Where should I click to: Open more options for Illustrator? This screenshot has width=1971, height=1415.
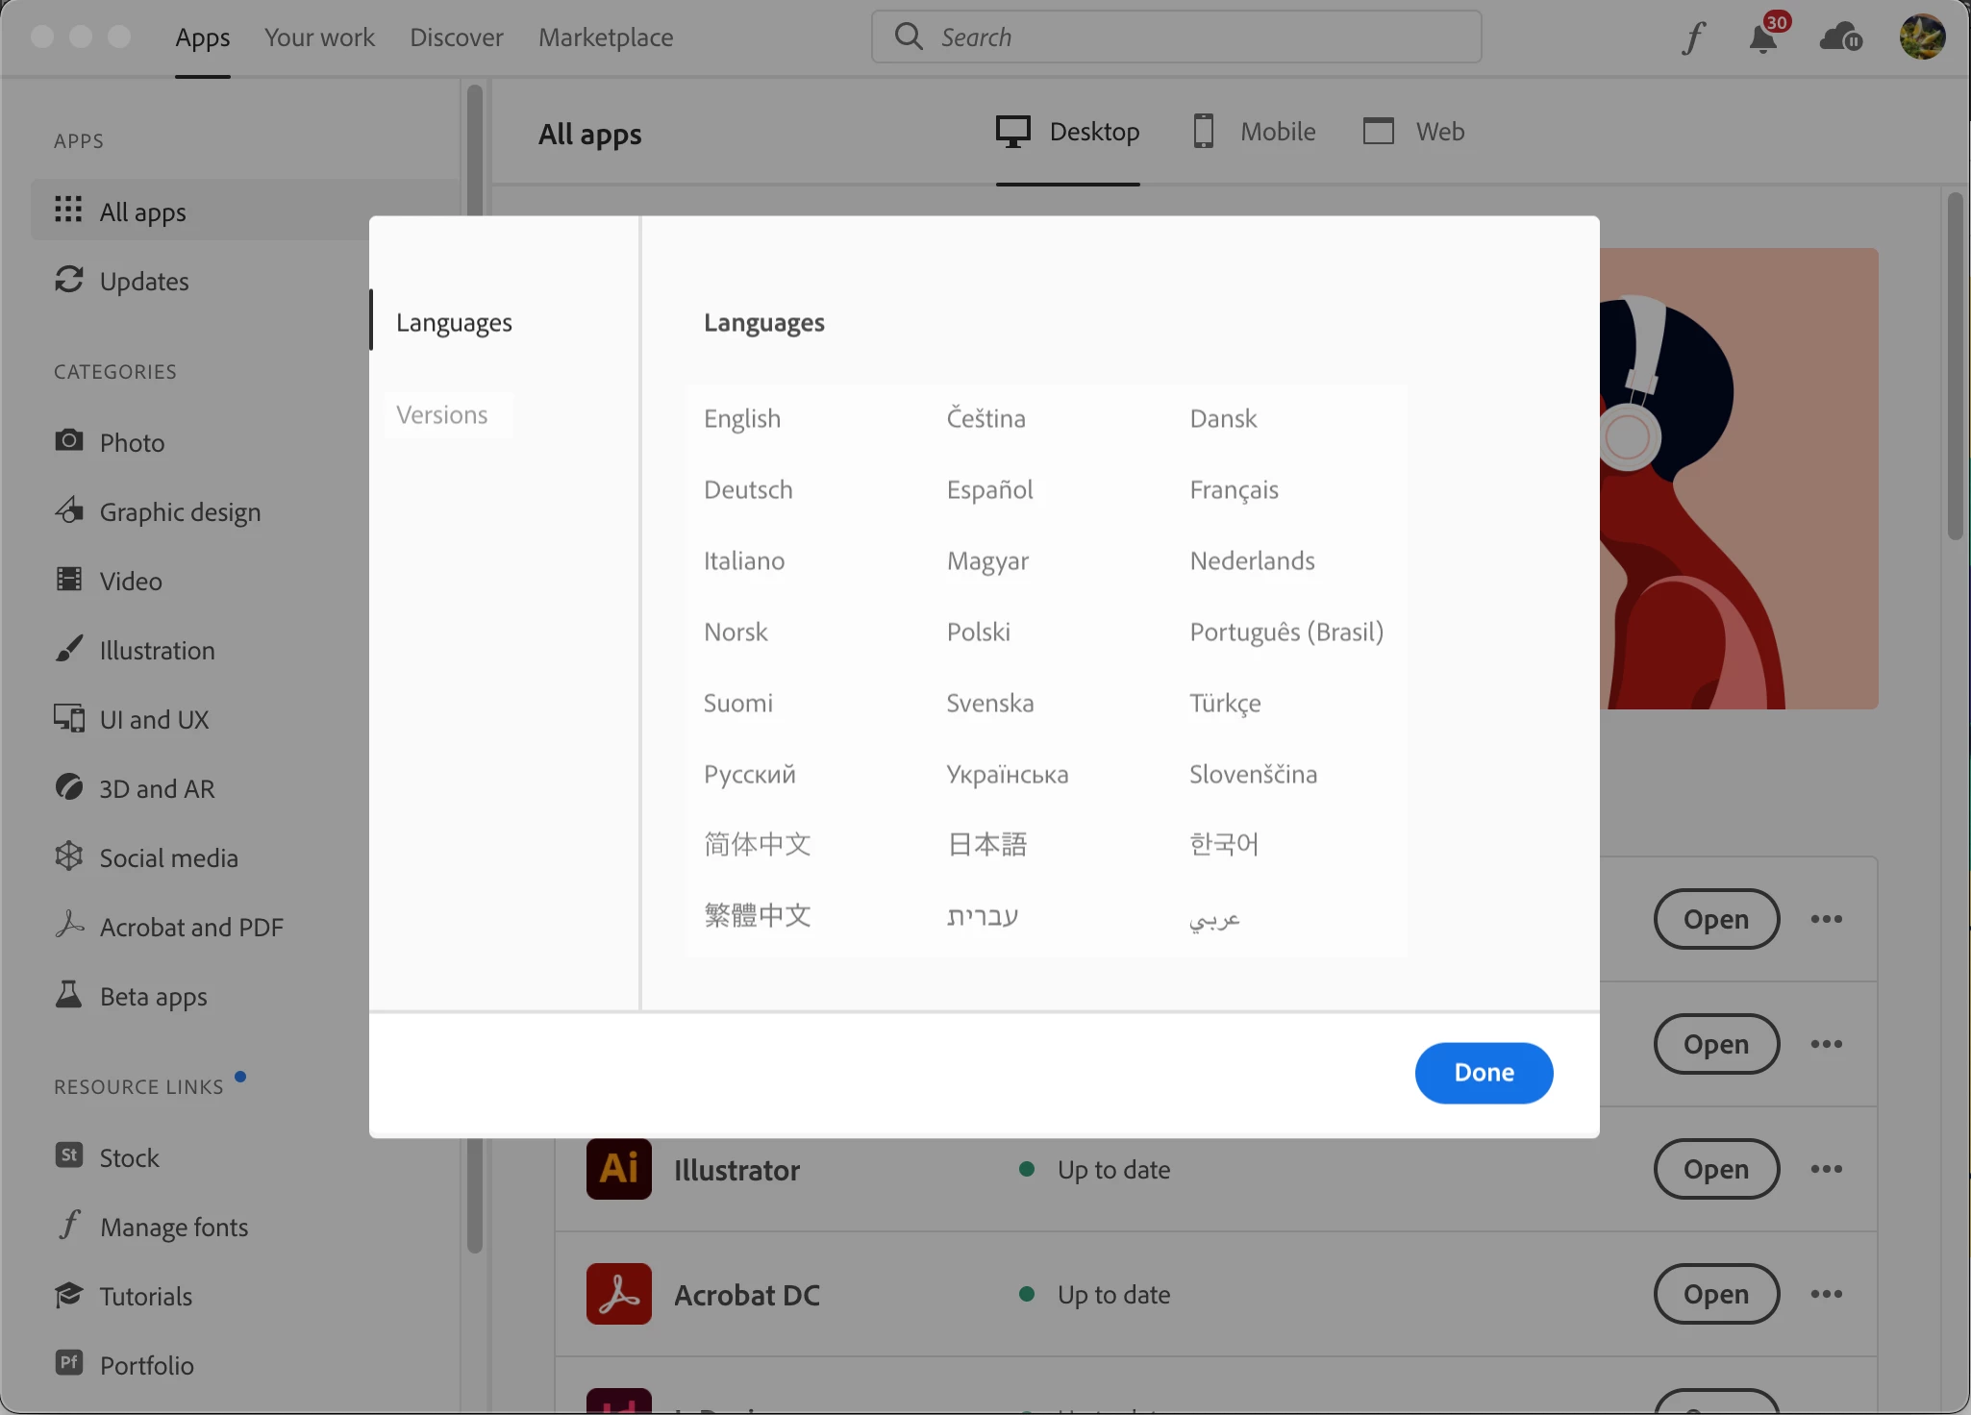pos(1826,1169)
